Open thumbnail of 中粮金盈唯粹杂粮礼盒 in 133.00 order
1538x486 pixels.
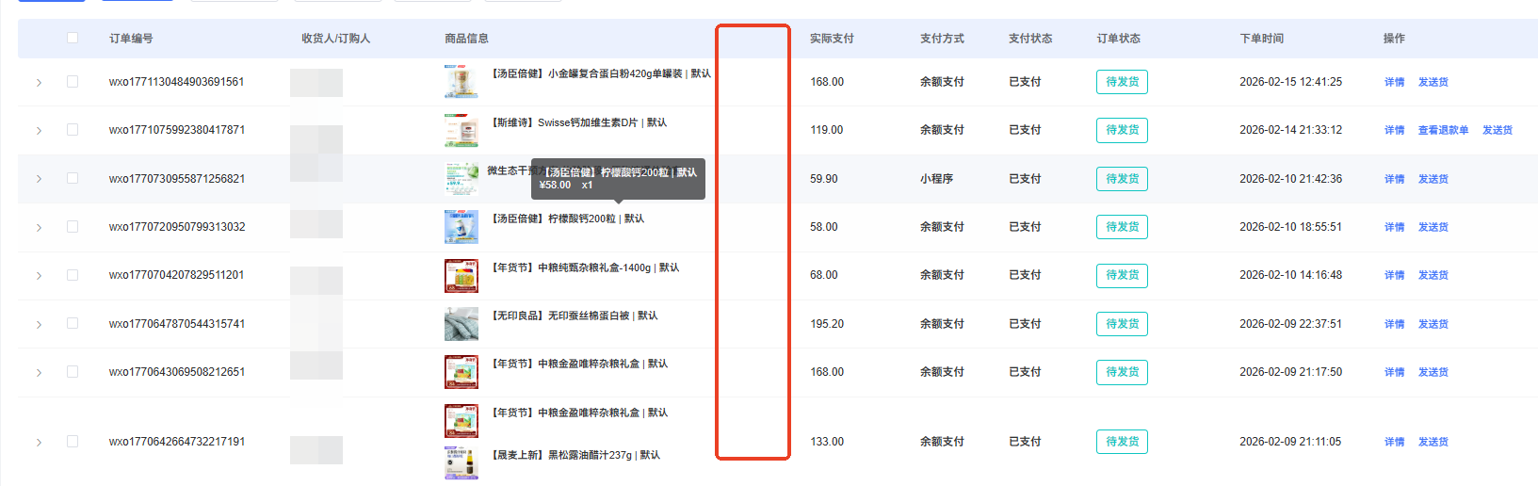pos(461,421)
